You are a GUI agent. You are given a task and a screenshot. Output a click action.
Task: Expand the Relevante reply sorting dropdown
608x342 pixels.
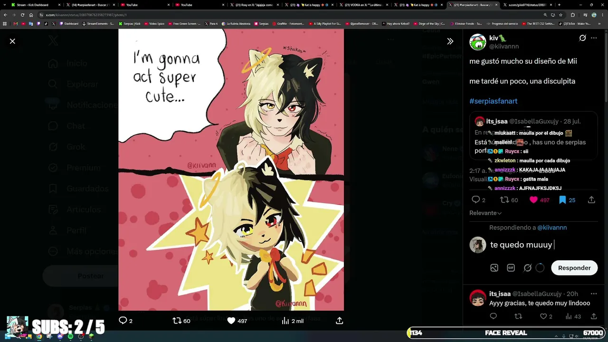coord(485,213)
